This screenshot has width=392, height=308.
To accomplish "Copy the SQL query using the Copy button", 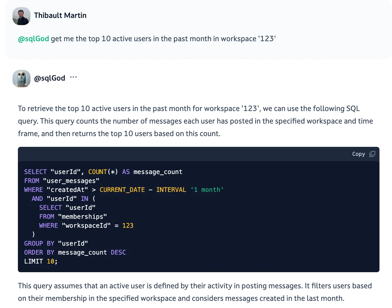I will pyautogui.click(x=358, y=154).
